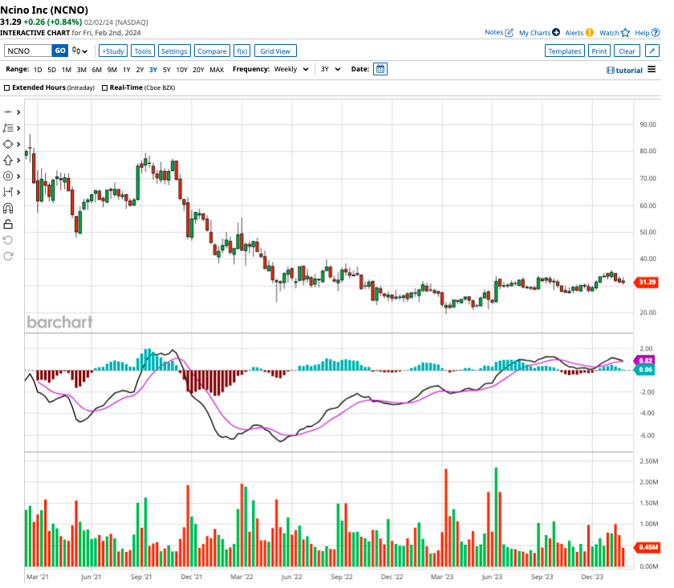
Task: Click the Templates button
Action: (564, 51)
